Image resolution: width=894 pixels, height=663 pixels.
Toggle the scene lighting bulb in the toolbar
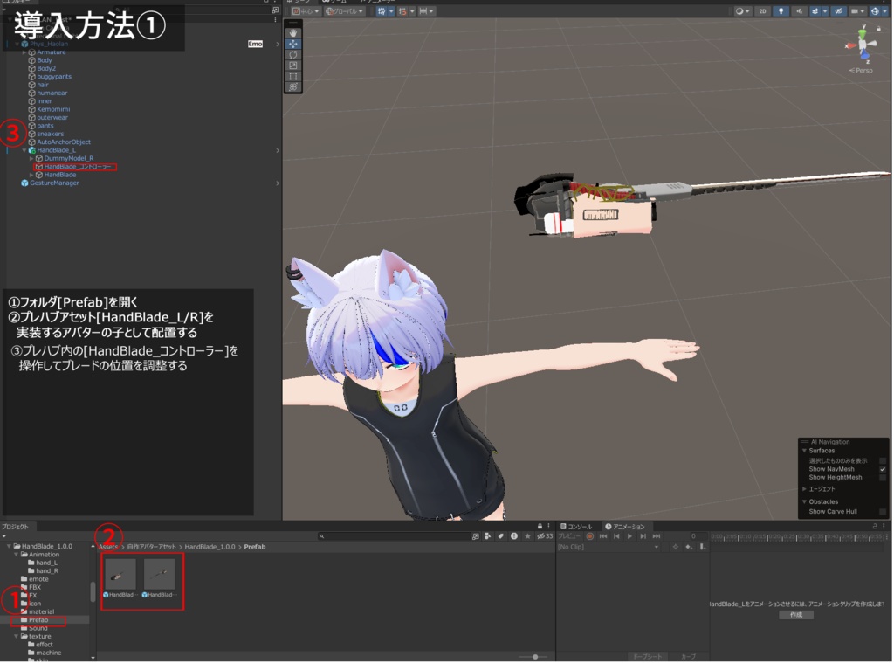click(x=781, y=10)
